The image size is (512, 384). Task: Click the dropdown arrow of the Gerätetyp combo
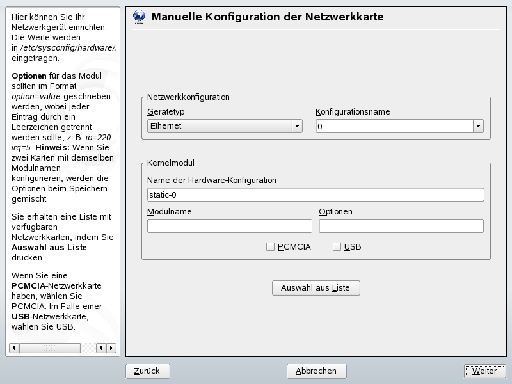click(298, 126)
